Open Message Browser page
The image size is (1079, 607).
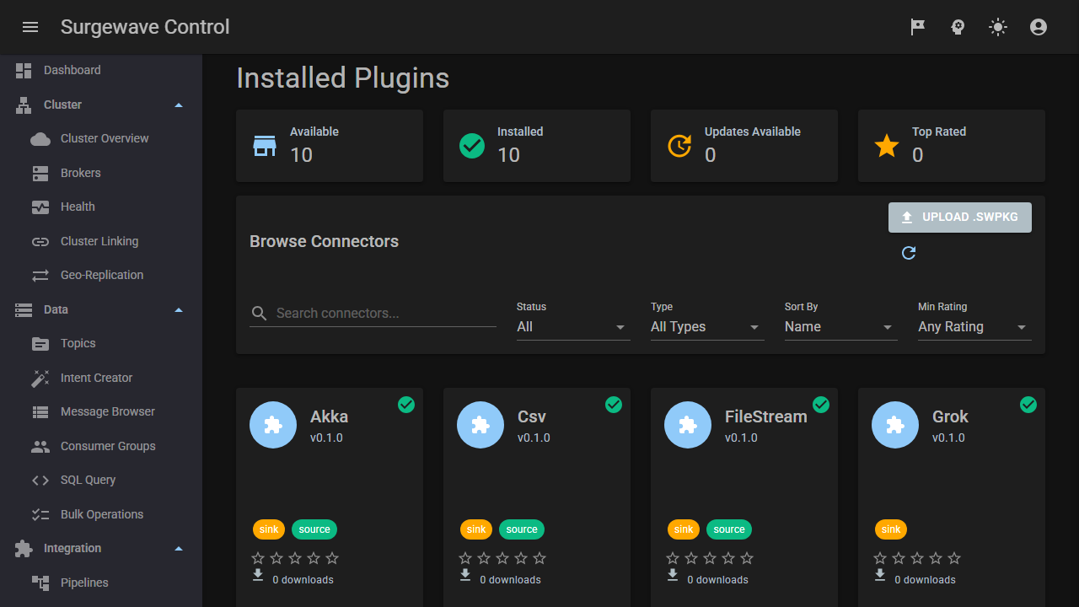(x=101, y=412)
